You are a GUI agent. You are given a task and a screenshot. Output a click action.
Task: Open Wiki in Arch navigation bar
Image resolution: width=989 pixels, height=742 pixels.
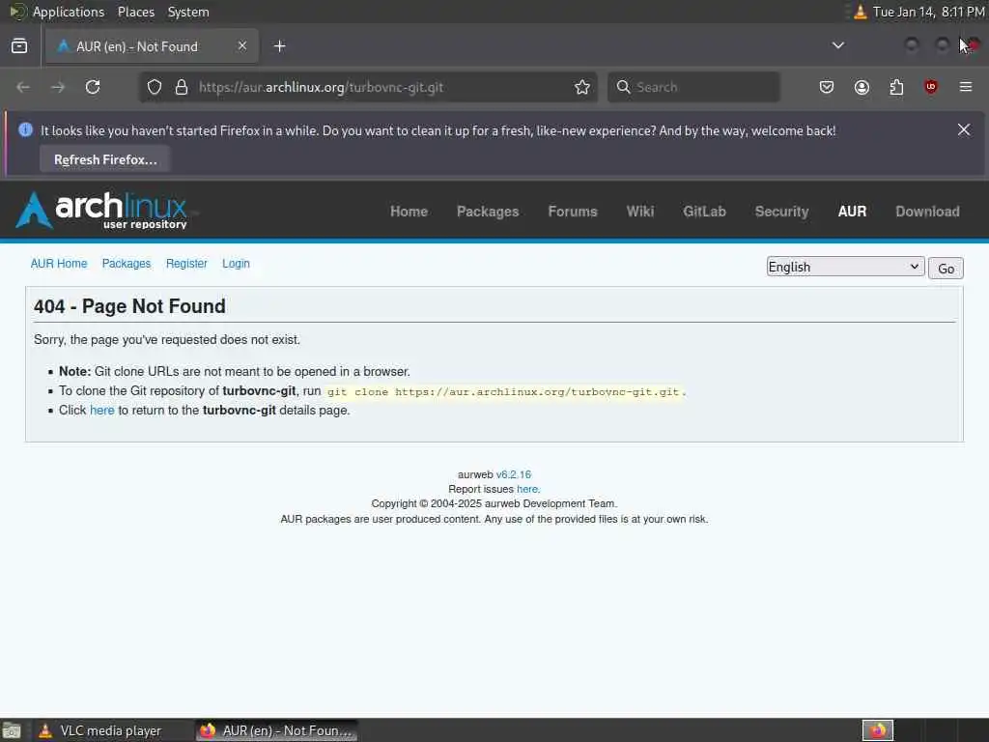coord(640,212)
